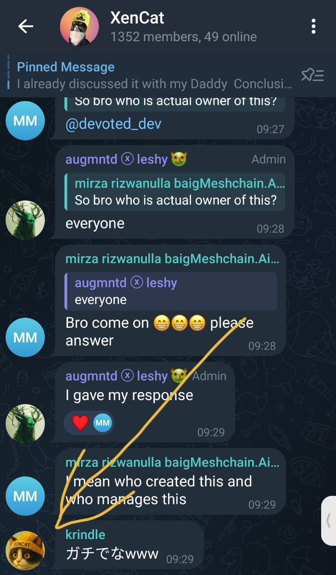The height and width of the screenshot is (575, 336).
Task: Jump to quoted "everyone" reply from leshy
Action: pos(170,291)
